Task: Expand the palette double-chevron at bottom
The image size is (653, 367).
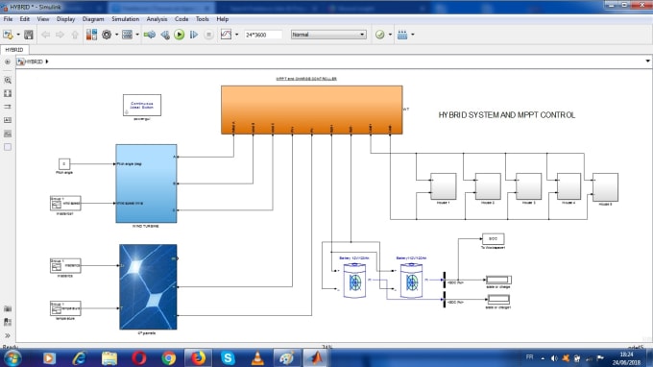Action: click(x=8, y=335)
